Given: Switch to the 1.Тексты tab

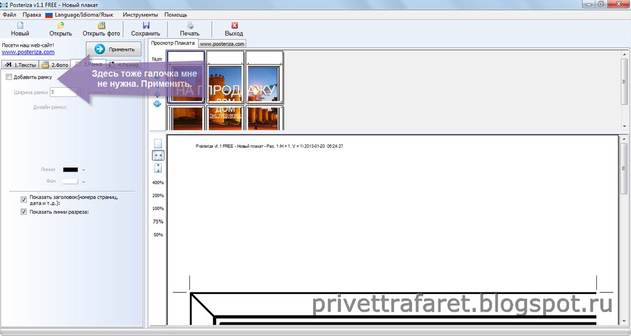Looking at the screenshot, I should point(21,65).
